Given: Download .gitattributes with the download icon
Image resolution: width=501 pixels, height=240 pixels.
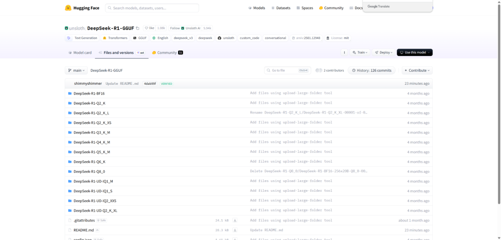Looking at the screenshot, I should click(235, 220).
